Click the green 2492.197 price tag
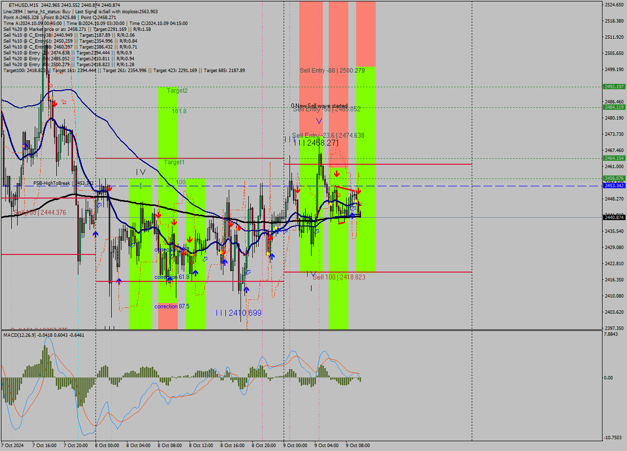627x451 pixels. pos(614,86)
